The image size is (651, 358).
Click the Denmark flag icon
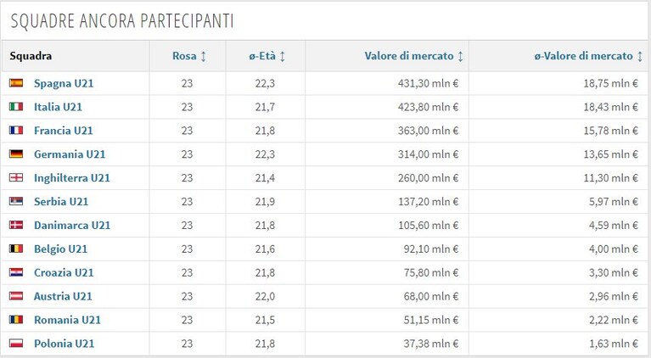tap(16, 225)
